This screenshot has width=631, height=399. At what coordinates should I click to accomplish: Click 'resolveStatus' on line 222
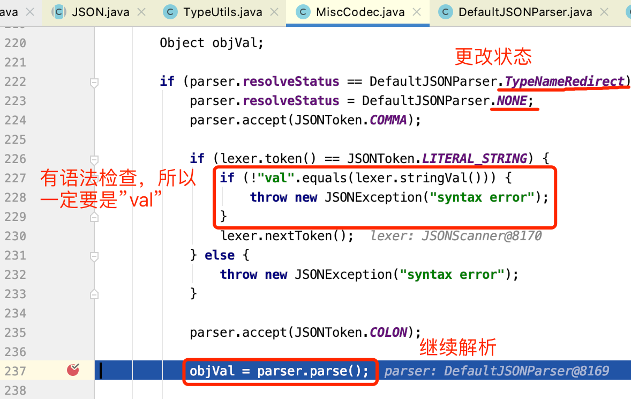coord(291,82)
